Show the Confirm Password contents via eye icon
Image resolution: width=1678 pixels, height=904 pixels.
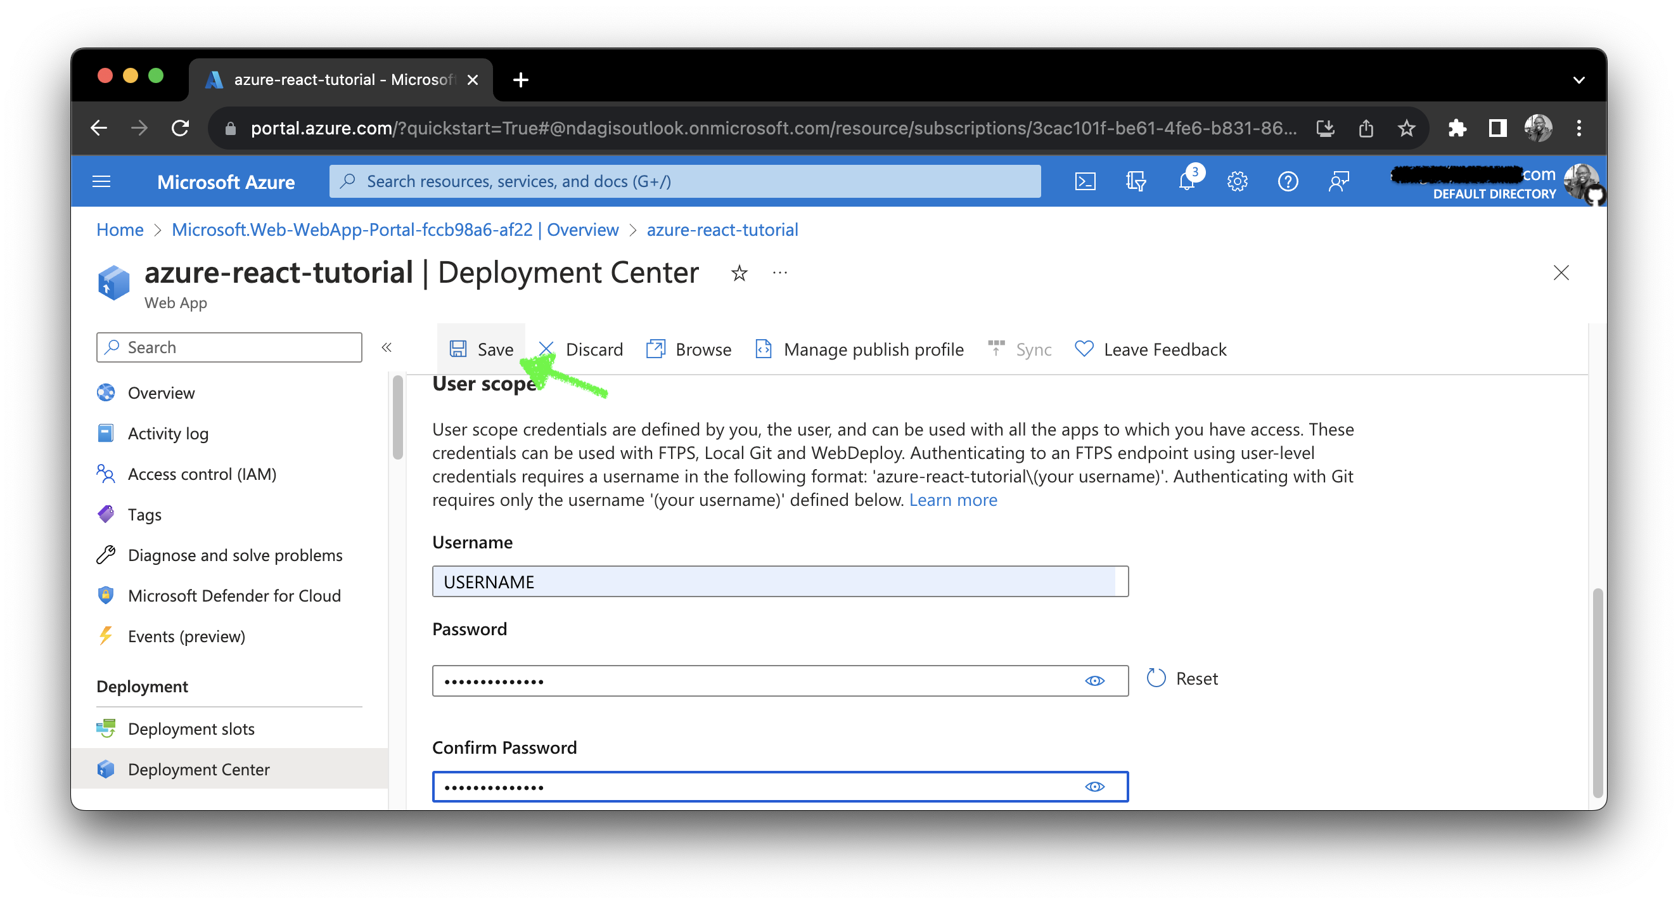pyautogui.click(x=1094, y=787)
